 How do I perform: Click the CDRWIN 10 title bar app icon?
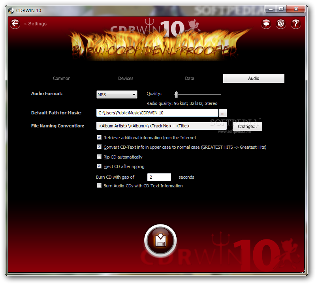click(11, 11)
